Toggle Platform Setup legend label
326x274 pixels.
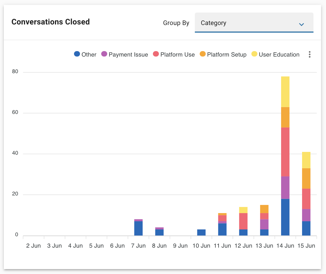pyautogui.click(x=227, y=55)
